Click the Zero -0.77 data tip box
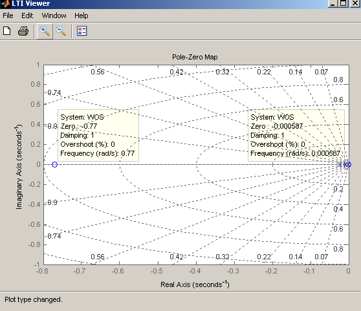This screenshot has width=361, height=311. point(98,135)
